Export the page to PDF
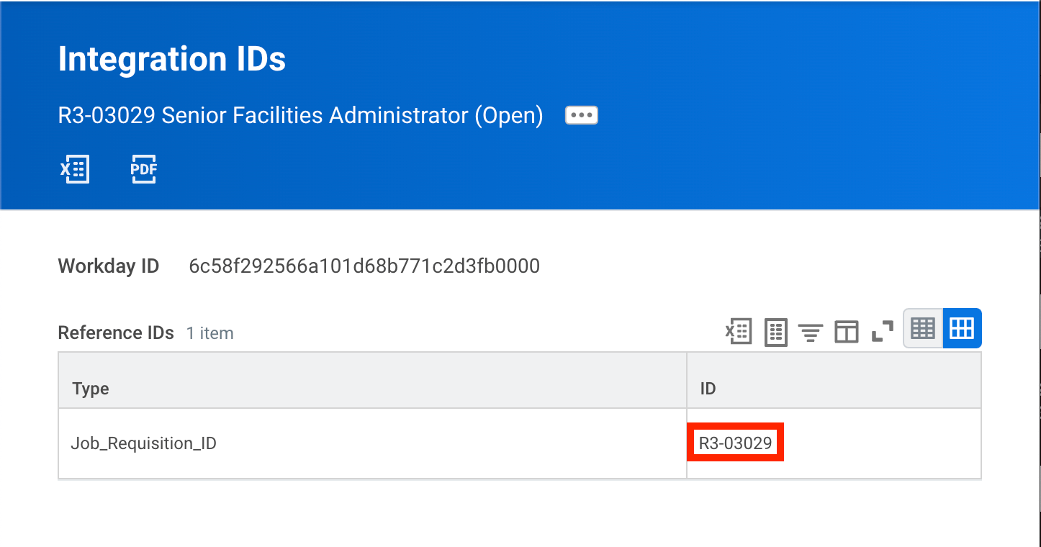The height and width of the screenshot is (547, 1041). pyautogui.click(x=143, y=168)
